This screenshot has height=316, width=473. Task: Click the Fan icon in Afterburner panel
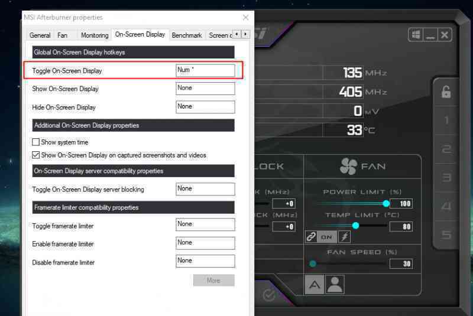coord(348,166)
